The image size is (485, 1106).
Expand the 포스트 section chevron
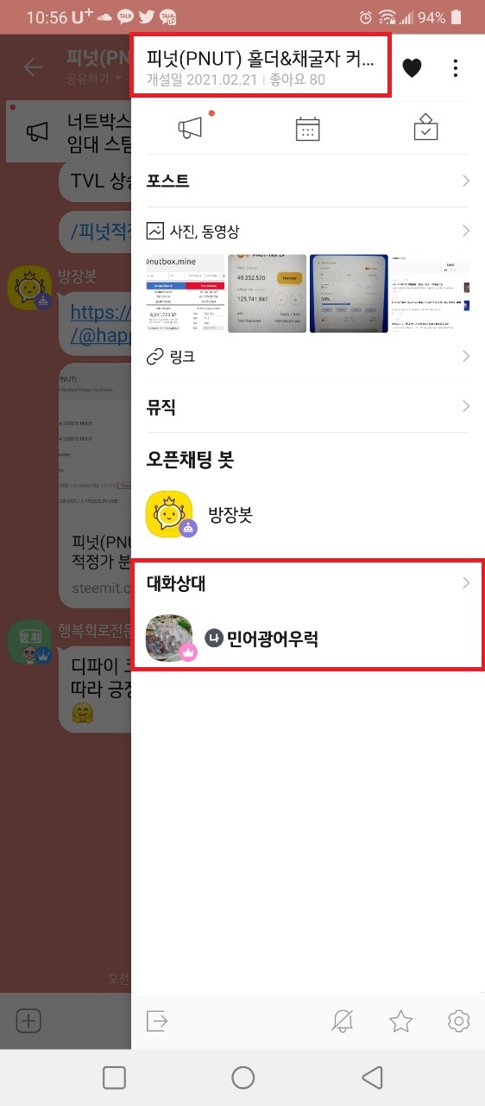466,181
